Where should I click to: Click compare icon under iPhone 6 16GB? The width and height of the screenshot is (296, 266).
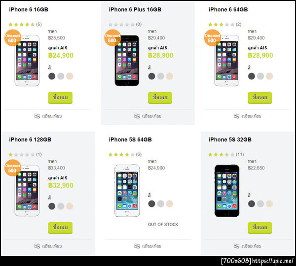click(x=37, y=116)
